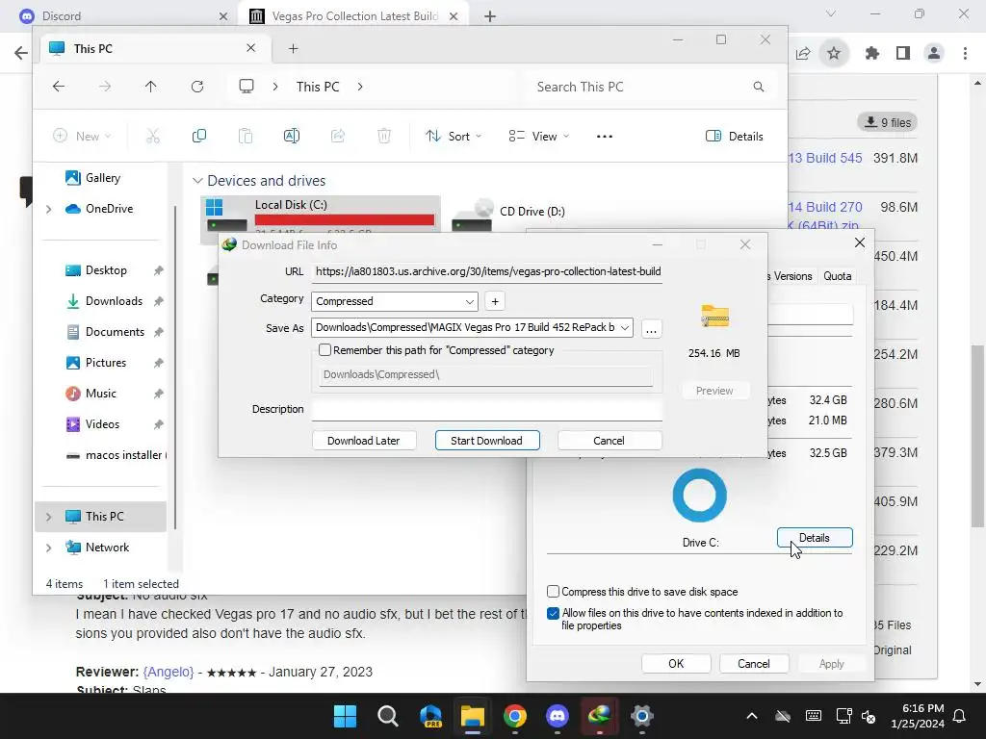Open Internet Download Manager taskbar icon
Screen dimensions: 986x739
tap(599, 716)
